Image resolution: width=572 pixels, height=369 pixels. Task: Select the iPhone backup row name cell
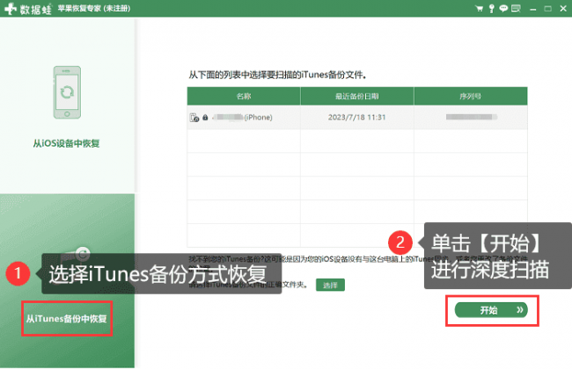click(244, 118)
